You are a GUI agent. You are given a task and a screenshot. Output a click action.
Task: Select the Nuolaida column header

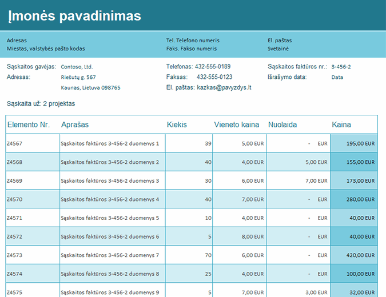pos(286,125)
